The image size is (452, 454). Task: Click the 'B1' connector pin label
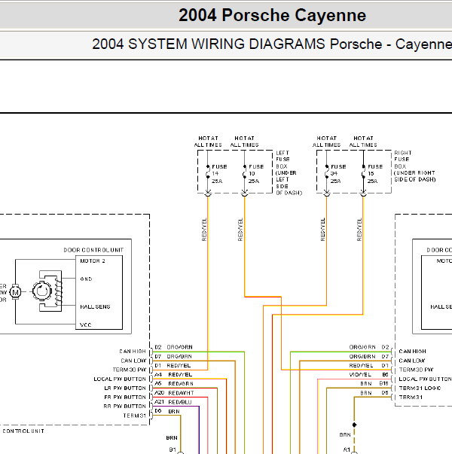pos(173,449)
